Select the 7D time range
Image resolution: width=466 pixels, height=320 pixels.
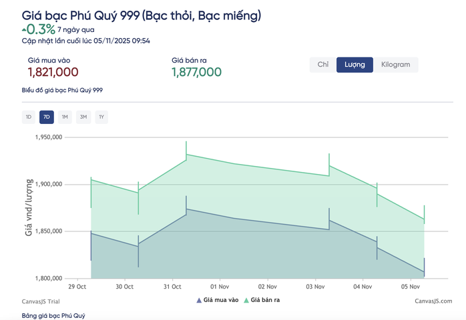pyautogui.click(x=47, y=117)
